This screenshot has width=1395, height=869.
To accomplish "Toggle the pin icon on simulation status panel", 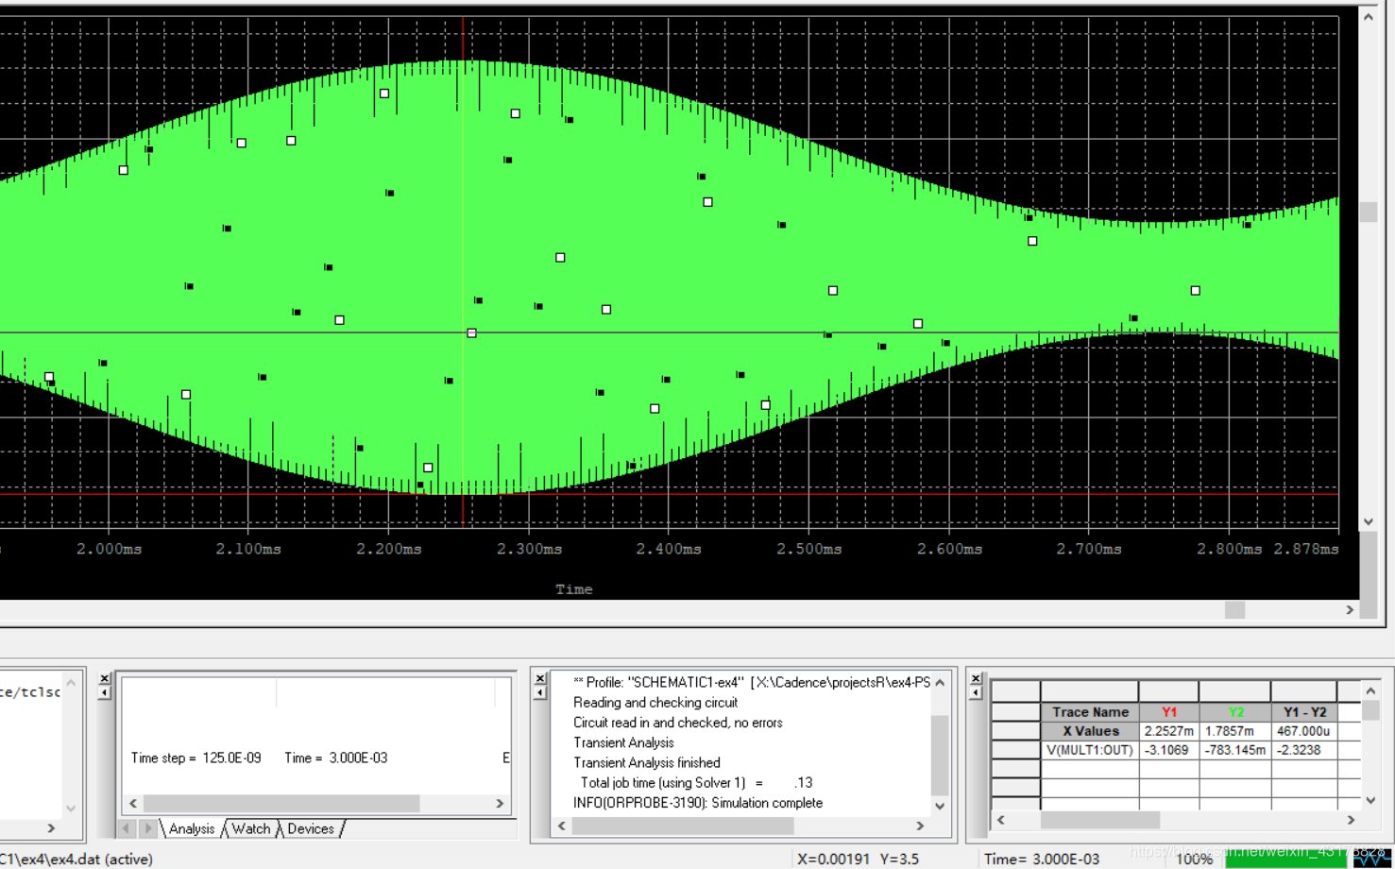I will 105,692.
